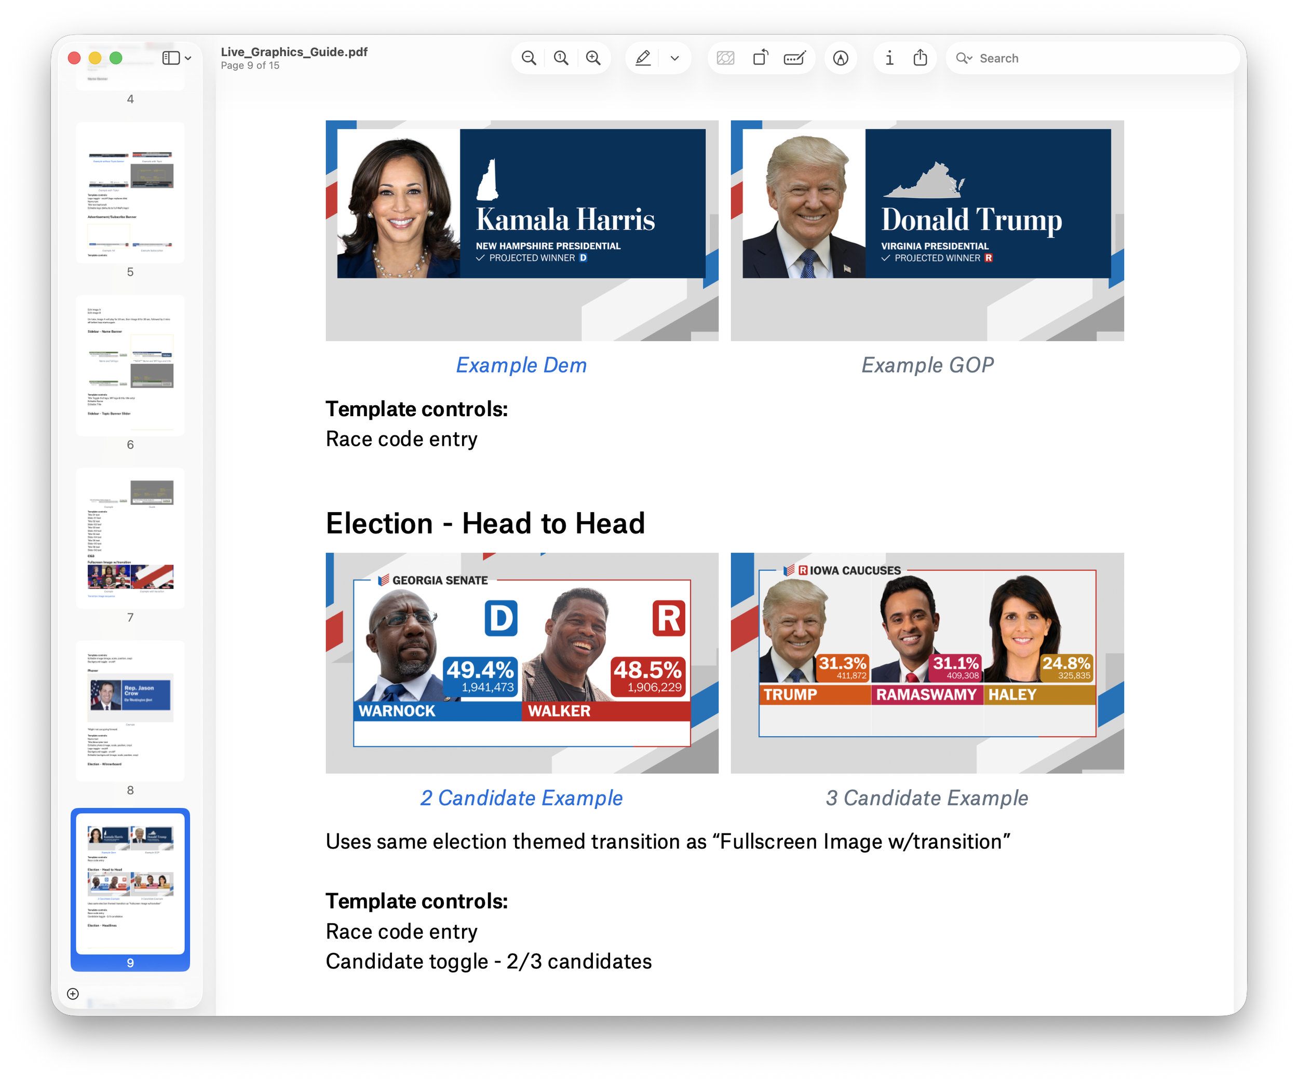Click the rotate page icon
The image size is (1298, 1083).
[760, 58]
